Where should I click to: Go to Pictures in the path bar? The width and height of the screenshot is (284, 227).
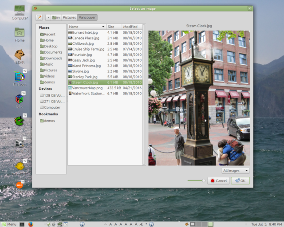[69, 17]
